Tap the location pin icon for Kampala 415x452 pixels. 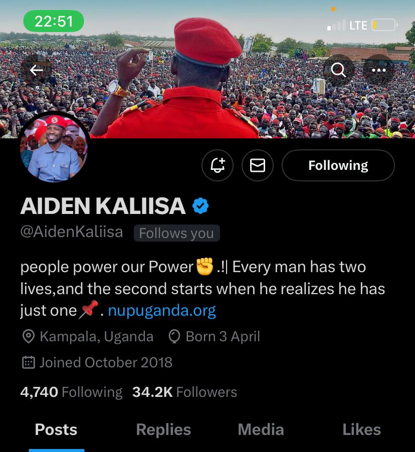[x=28, y=337]
